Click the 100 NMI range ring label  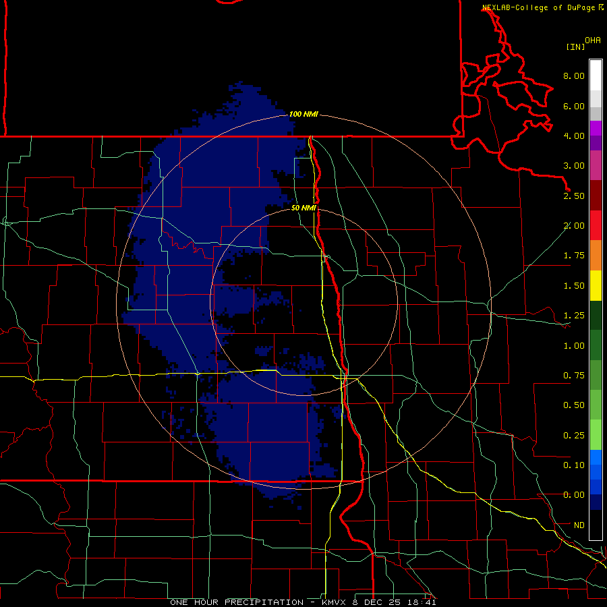(303, 114)
